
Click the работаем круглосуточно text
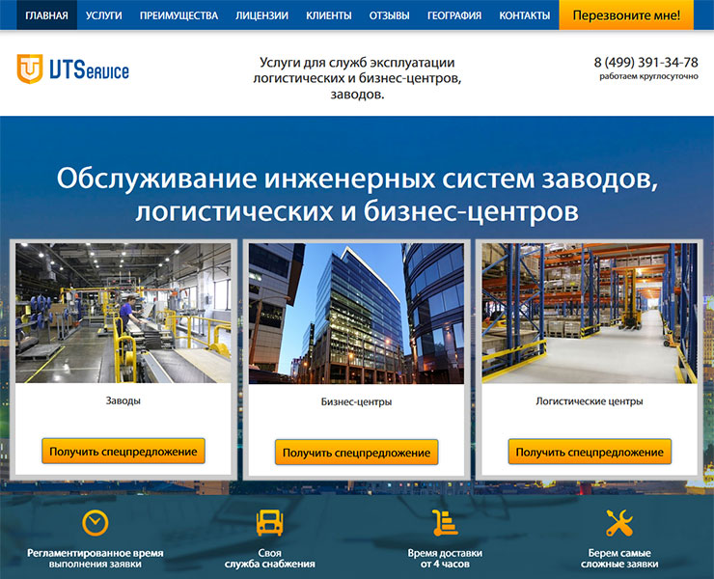tap(649, 76)
